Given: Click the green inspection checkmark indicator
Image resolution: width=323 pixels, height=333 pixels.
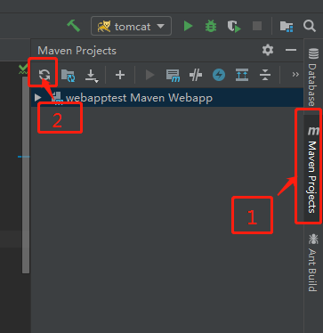Looking at the screenshot, I should (x=23, y=69).
